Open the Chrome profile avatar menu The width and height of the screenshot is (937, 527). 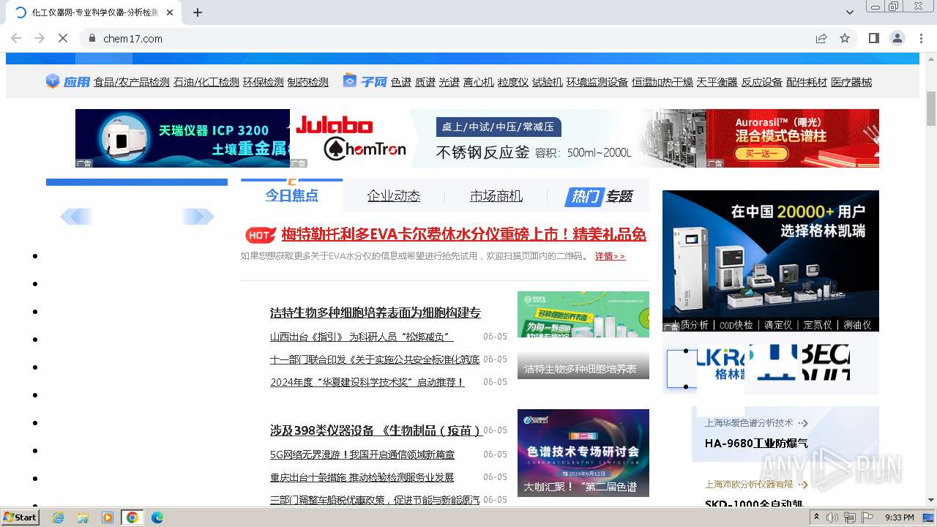(897, 38)
